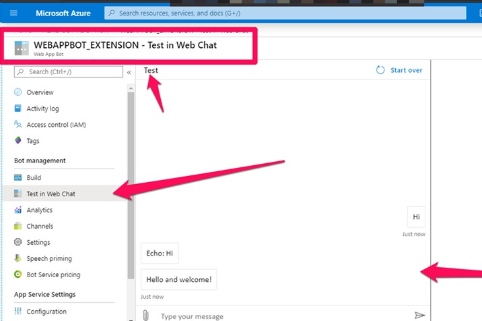The width and height of the screenshot is (482, 321).
Task: Click the Bot management section heading
Action: pos(40,160)
